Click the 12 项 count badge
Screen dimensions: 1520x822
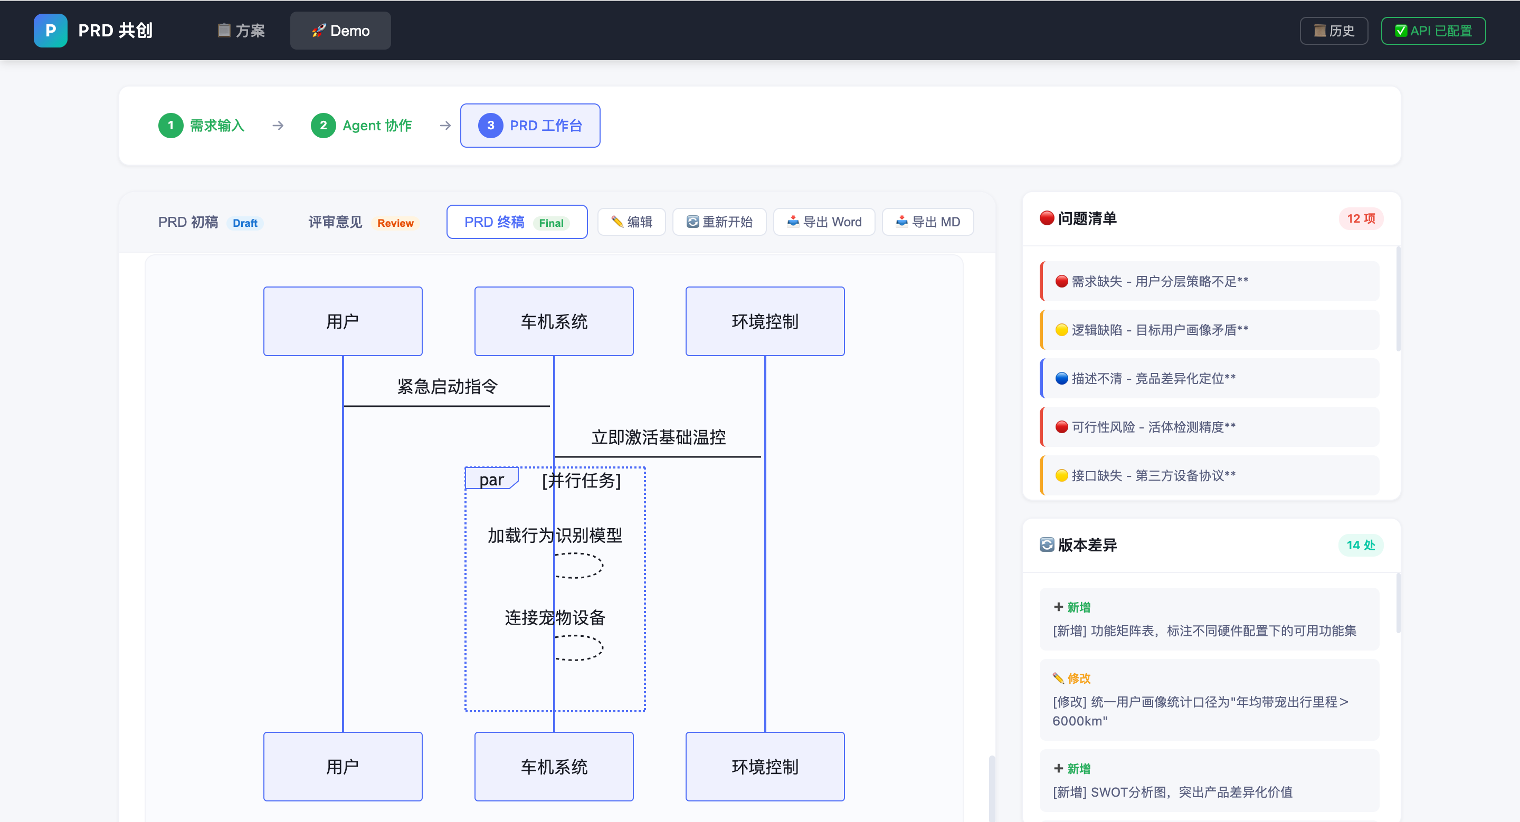tap(1361, 219)
